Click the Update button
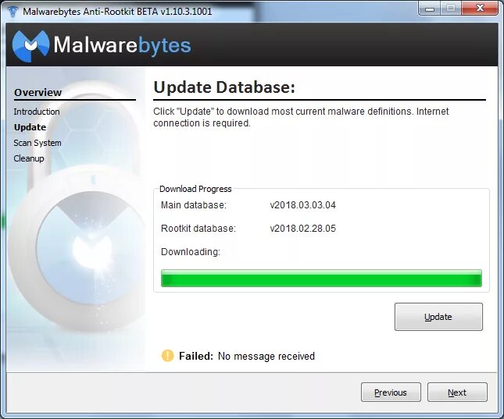Viewport: 504px width, 419px height. pos(438,317)
